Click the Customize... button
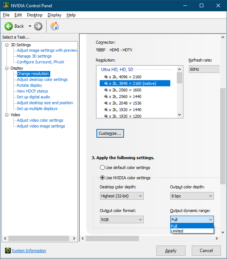The width and height of the screenshot is (227, 259). (x=110, y=133)
